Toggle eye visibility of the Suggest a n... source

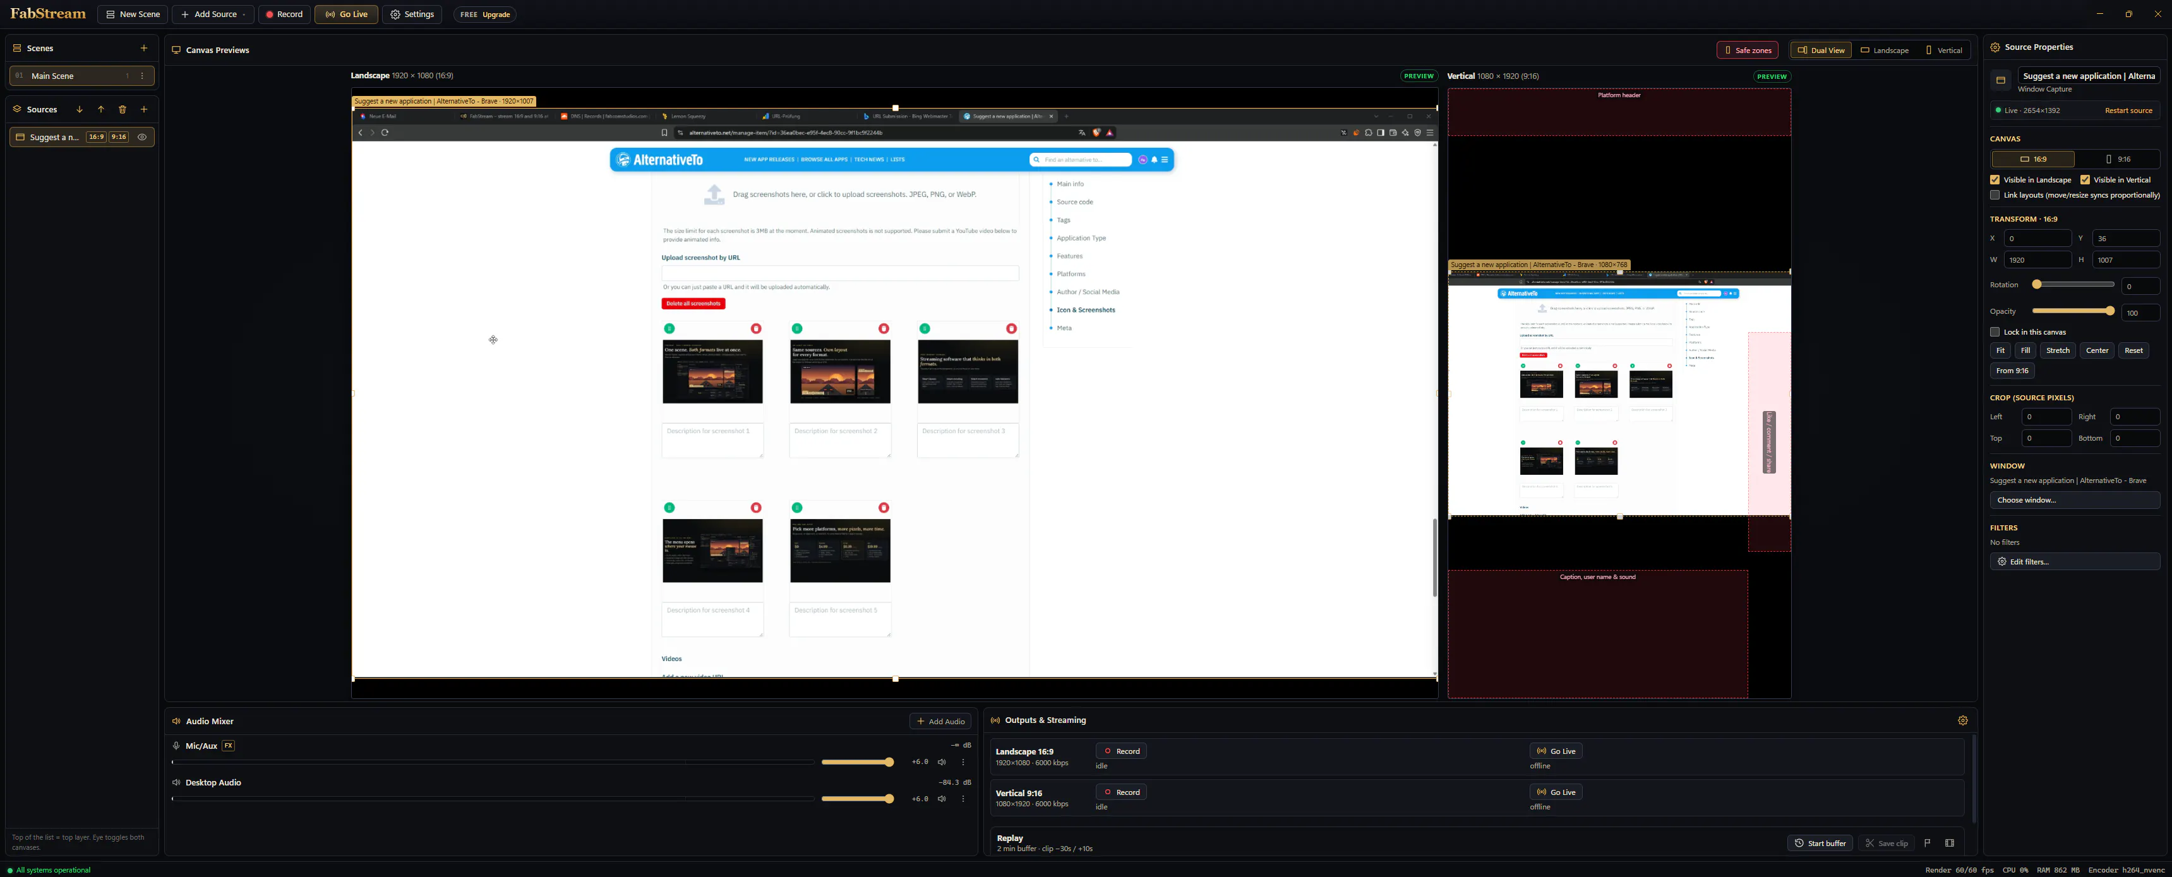coord(143,138)
